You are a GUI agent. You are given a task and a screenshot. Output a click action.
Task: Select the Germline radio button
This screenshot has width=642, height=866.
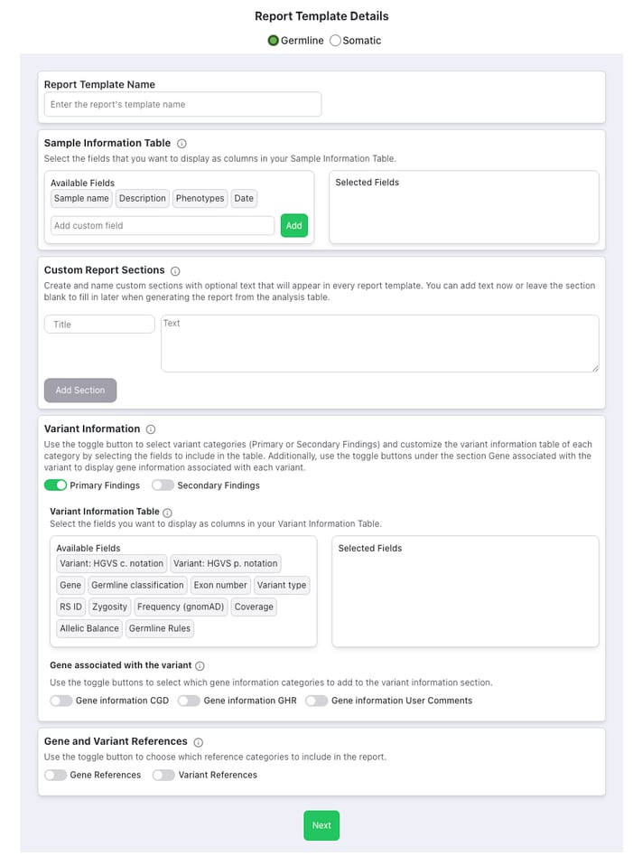coord(273,41)
